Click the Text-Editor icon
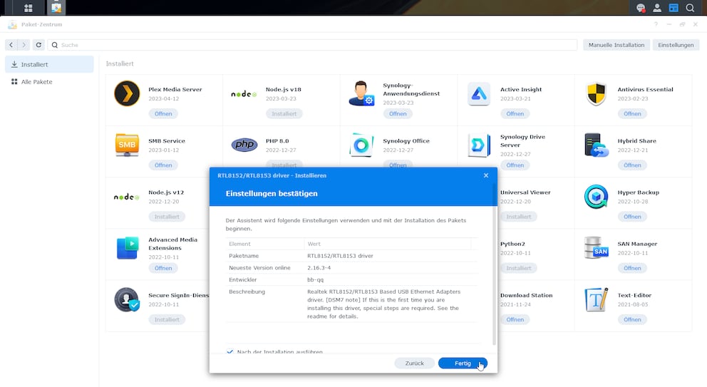Image resolution: width=707 pixels, height=387 pixels. 596,299
